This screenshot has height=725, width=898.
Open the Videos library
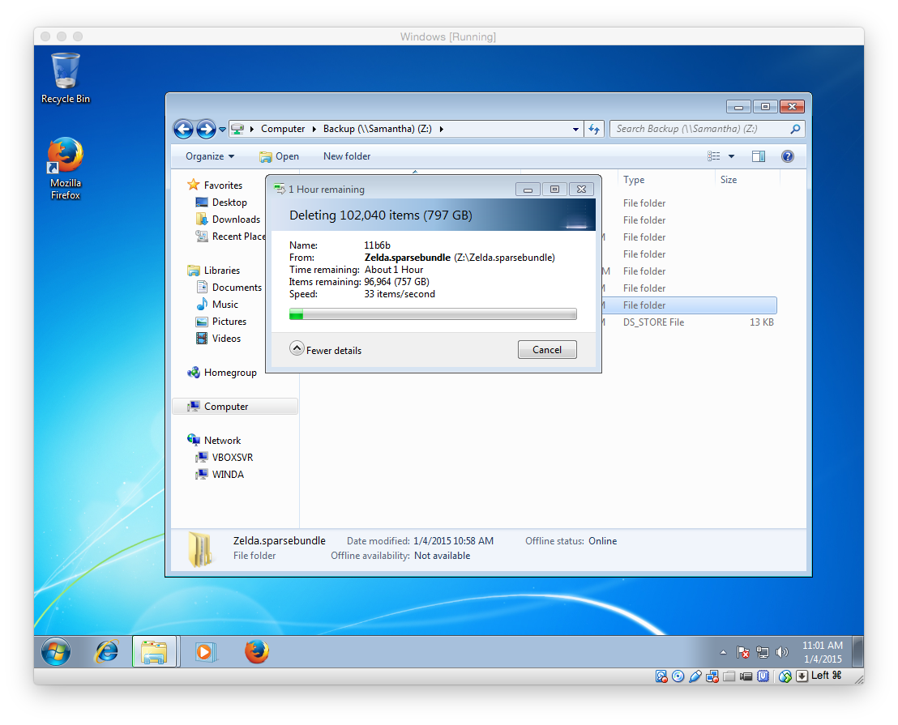coord(218,338)
